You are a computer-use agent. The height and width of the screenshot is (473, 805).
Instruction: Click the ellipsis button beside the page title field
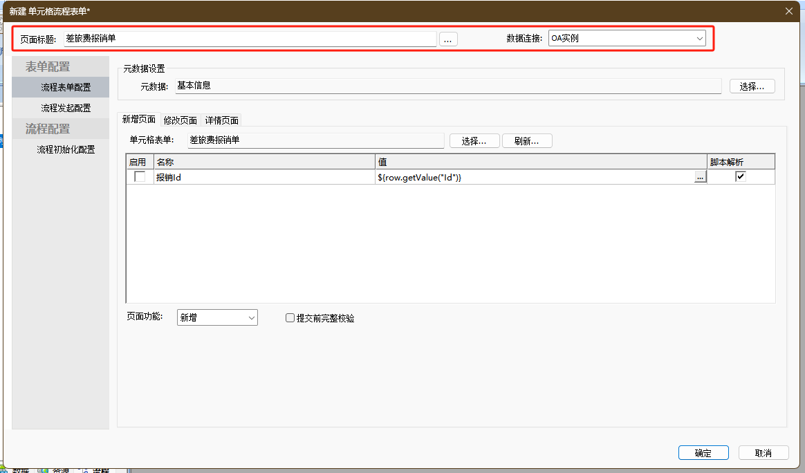pos(448,39)
